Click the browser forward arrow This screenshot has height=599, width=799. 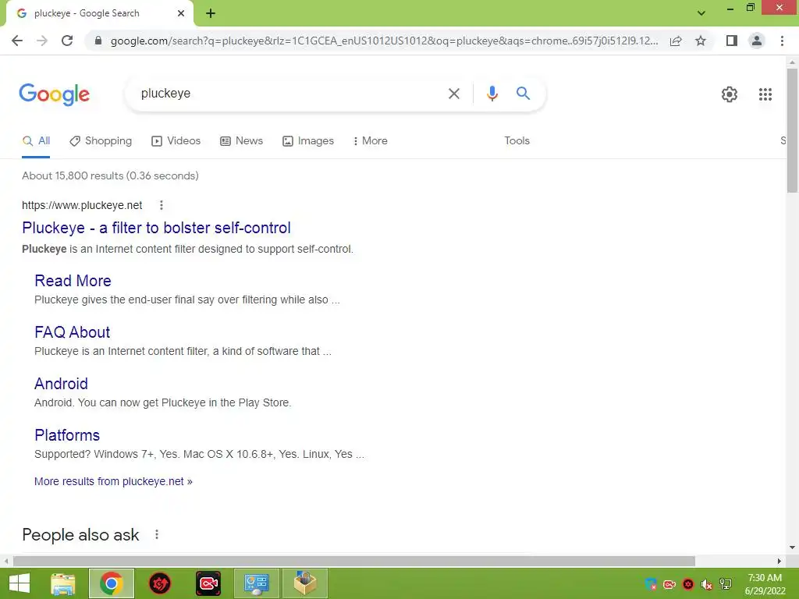(x=42, y=41)
